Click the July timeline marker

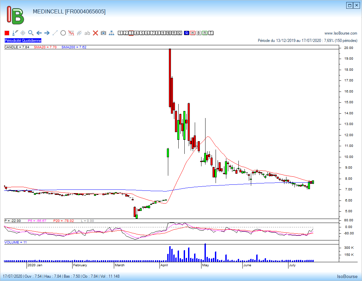pos(292,265)
